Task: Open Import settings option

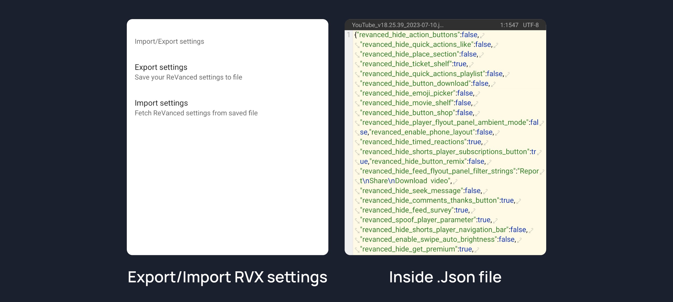Action: pos(161,103)
